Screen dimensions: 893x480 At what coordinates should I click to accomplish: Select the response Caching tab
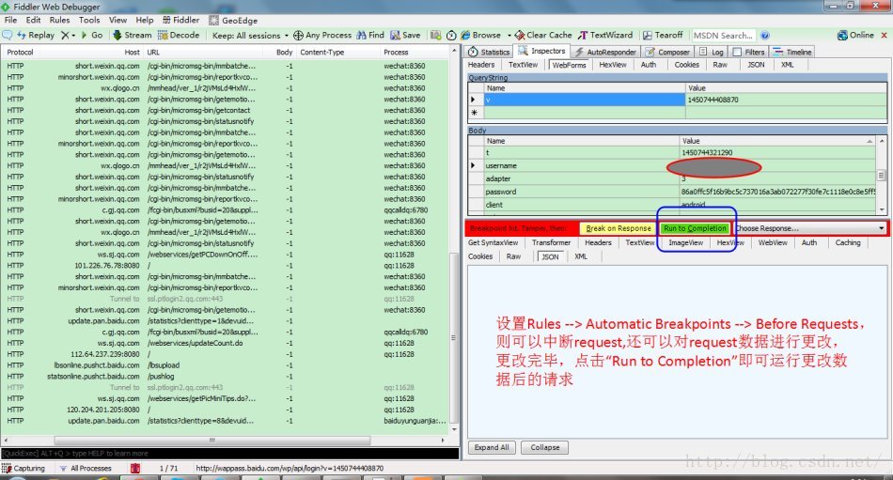point(848,242)
